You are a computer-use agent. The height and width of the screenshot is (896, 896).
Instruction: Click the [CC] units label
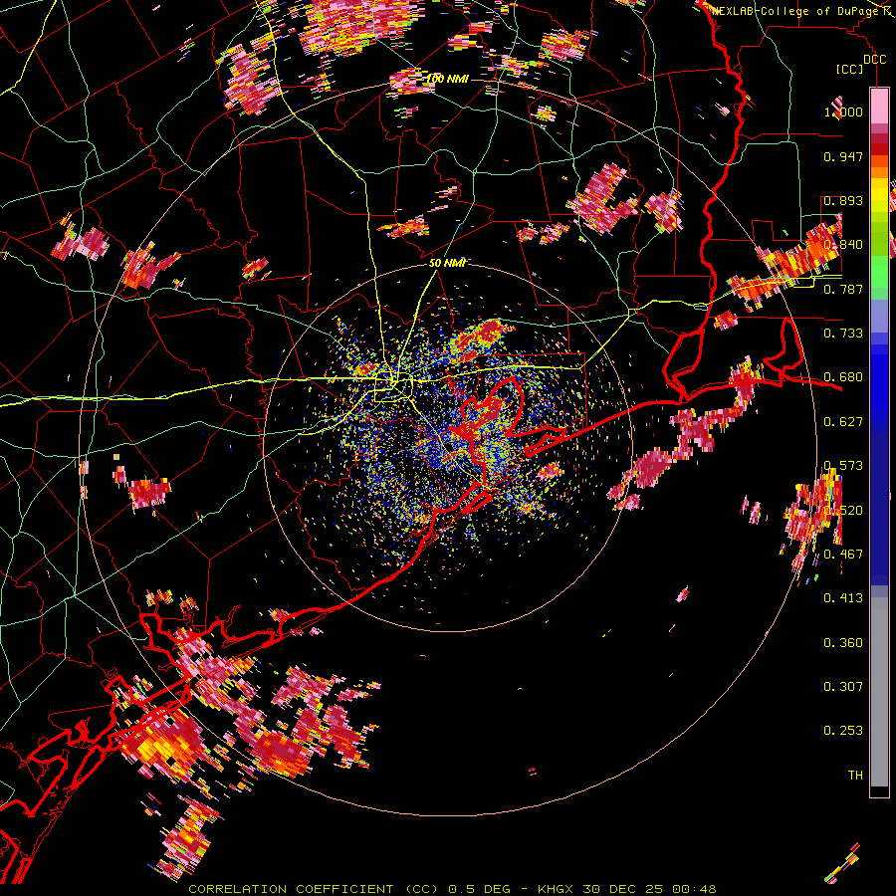[850, 69]
